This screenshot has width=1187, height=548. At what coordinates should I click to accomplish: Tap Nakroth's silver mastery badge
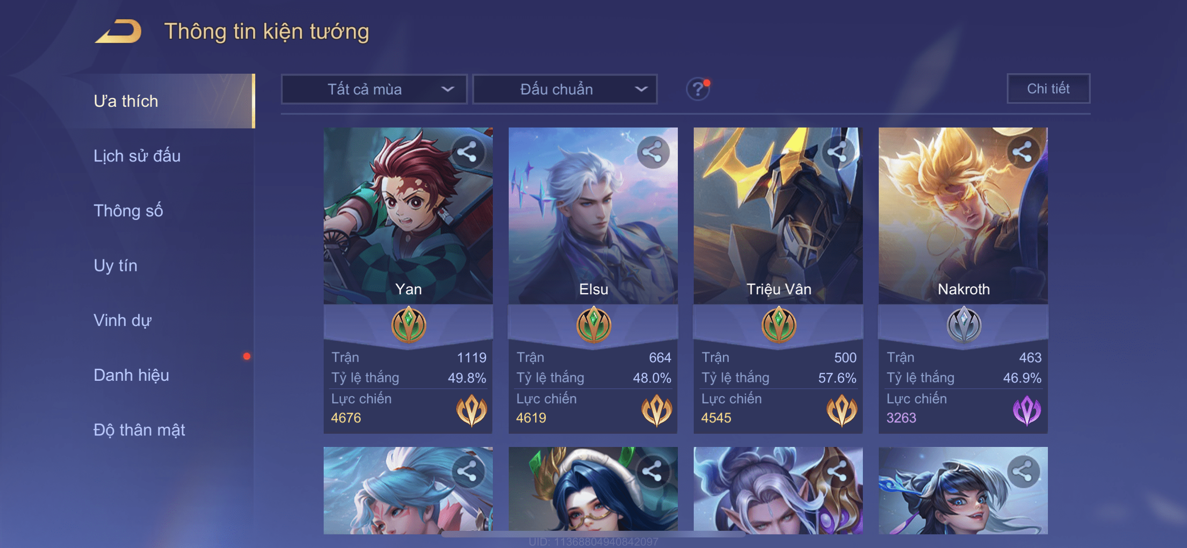point(964,325)
